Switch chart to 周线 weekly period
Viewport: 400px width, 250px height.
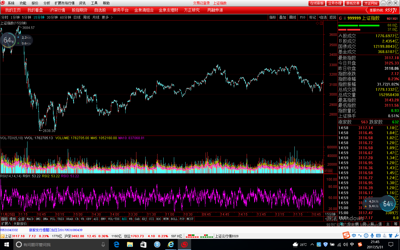(x=87, y=17)
